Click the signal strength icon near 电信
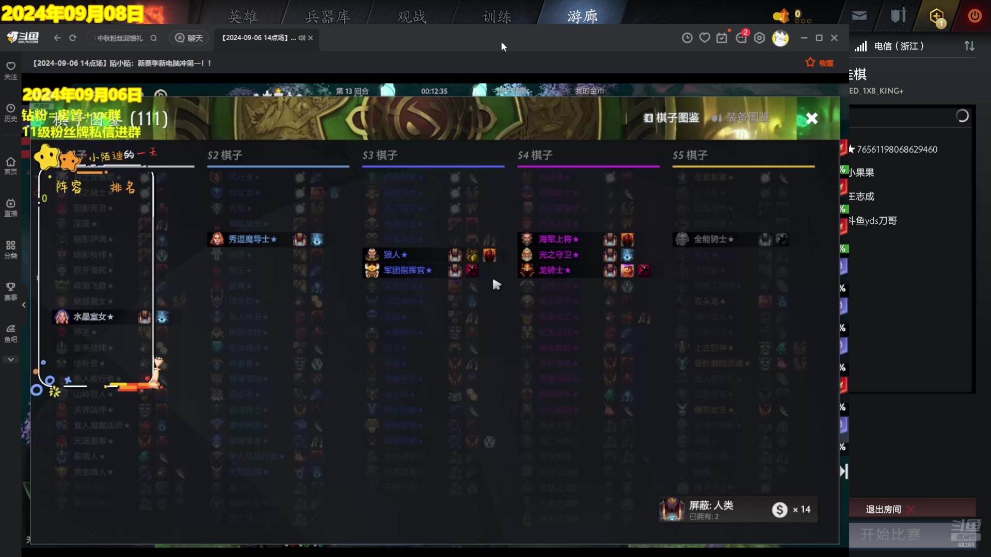Image resolution: width=991 pixels, height=557 pixels. (860, 46)
